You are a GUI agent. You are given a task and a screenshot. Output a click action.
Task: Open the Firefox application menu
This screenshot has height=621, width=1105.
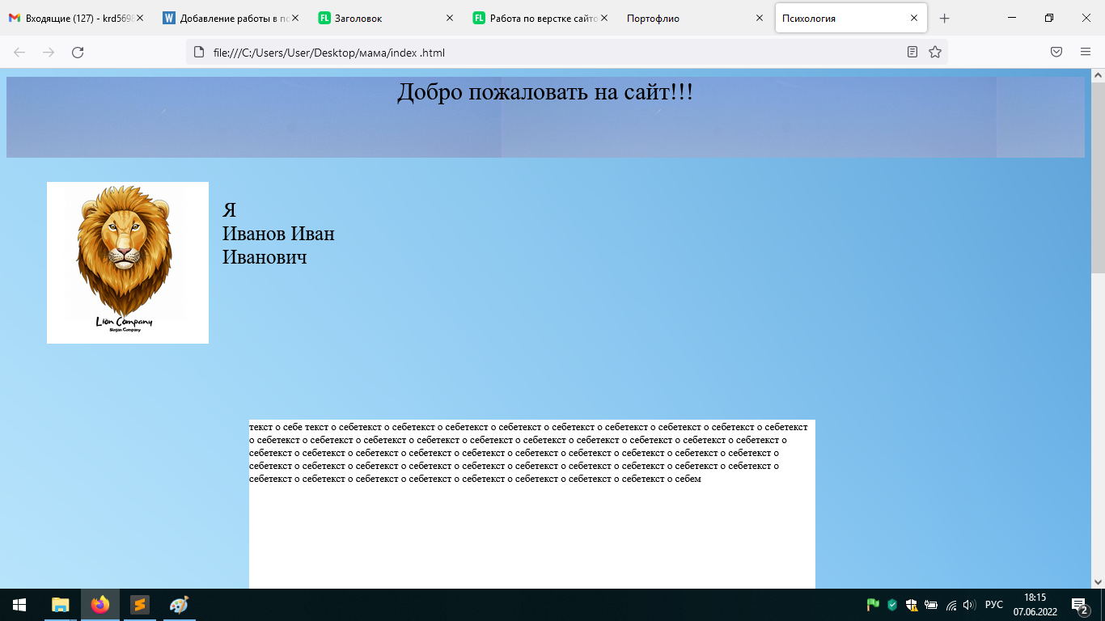1086,53
